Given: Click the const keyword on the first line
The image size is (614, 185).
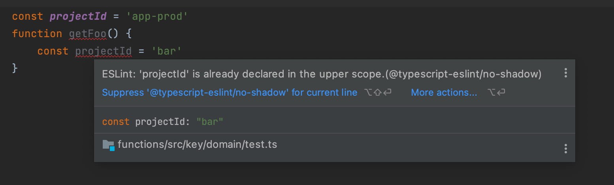Looking at the screenshot, I should coord(27,17).
